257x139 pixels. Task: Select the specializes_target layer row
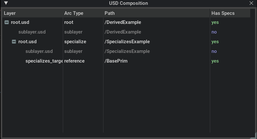tap(44, 61)
